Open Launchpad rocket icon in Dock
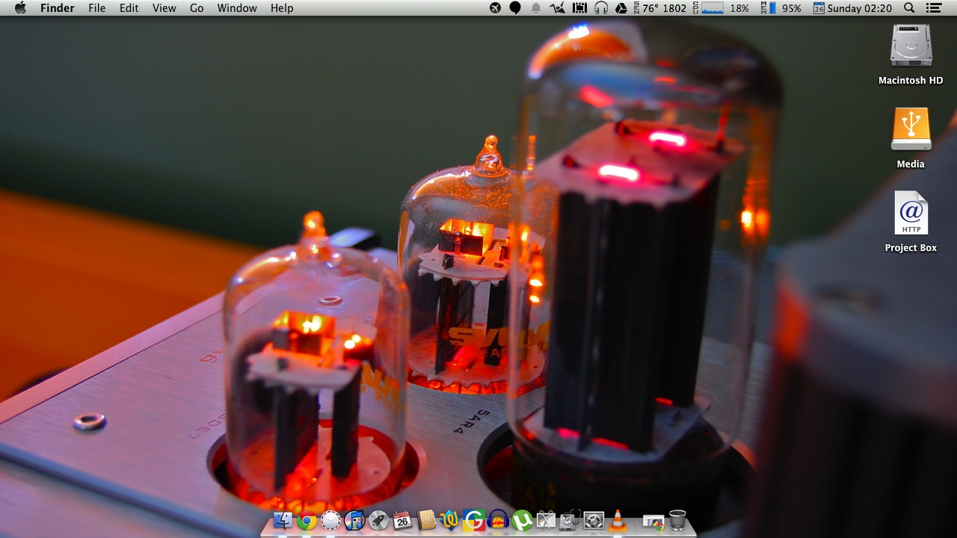Viewport: 957px width, 538px height. [x=378, y=520]
